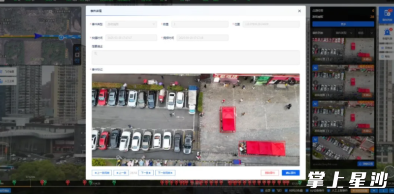Close the event details dialog
This screenshot has width=394, height=194.
click(299, 11)
